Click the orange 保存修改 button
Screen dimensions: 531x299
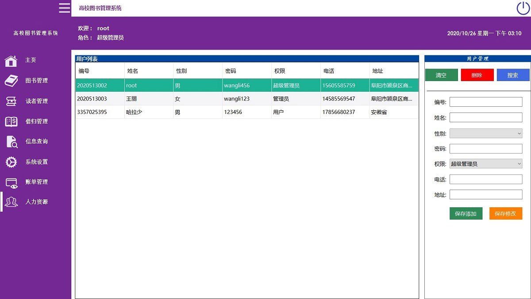click(505, 214)
